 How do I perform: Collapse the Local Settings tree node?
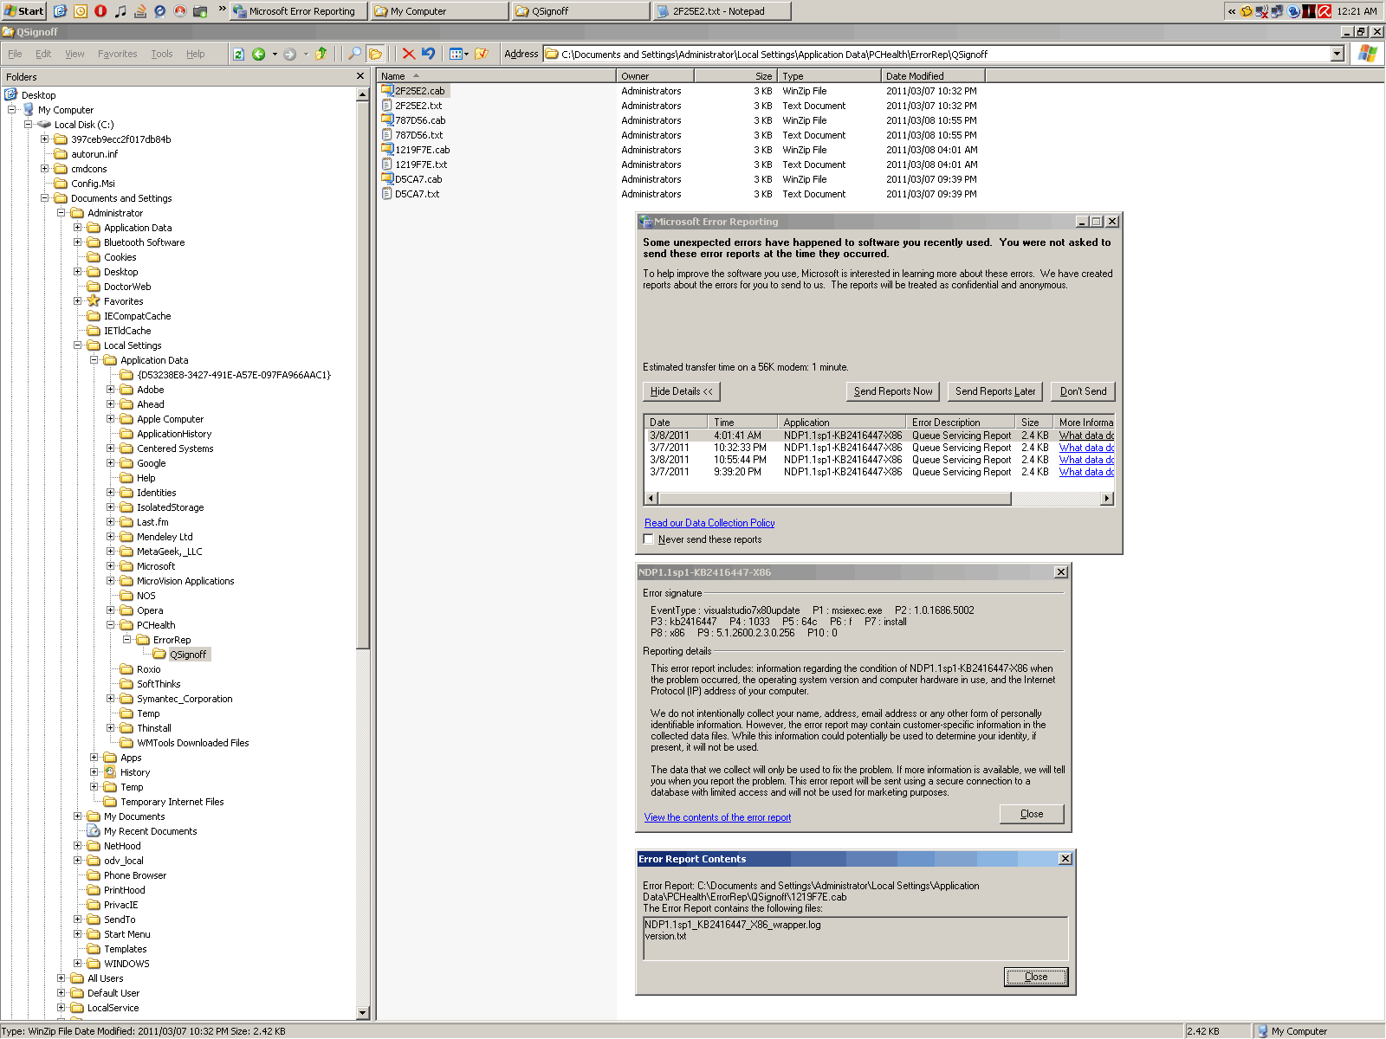[78, 345]
